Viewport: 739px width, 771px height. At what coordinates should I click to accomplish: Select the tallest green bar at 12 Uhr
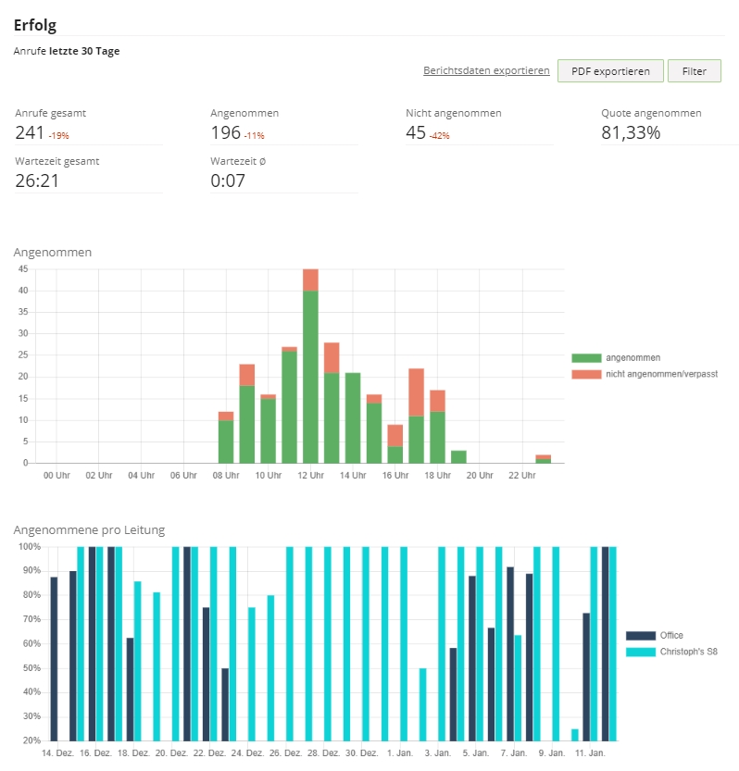pos(310,379)
